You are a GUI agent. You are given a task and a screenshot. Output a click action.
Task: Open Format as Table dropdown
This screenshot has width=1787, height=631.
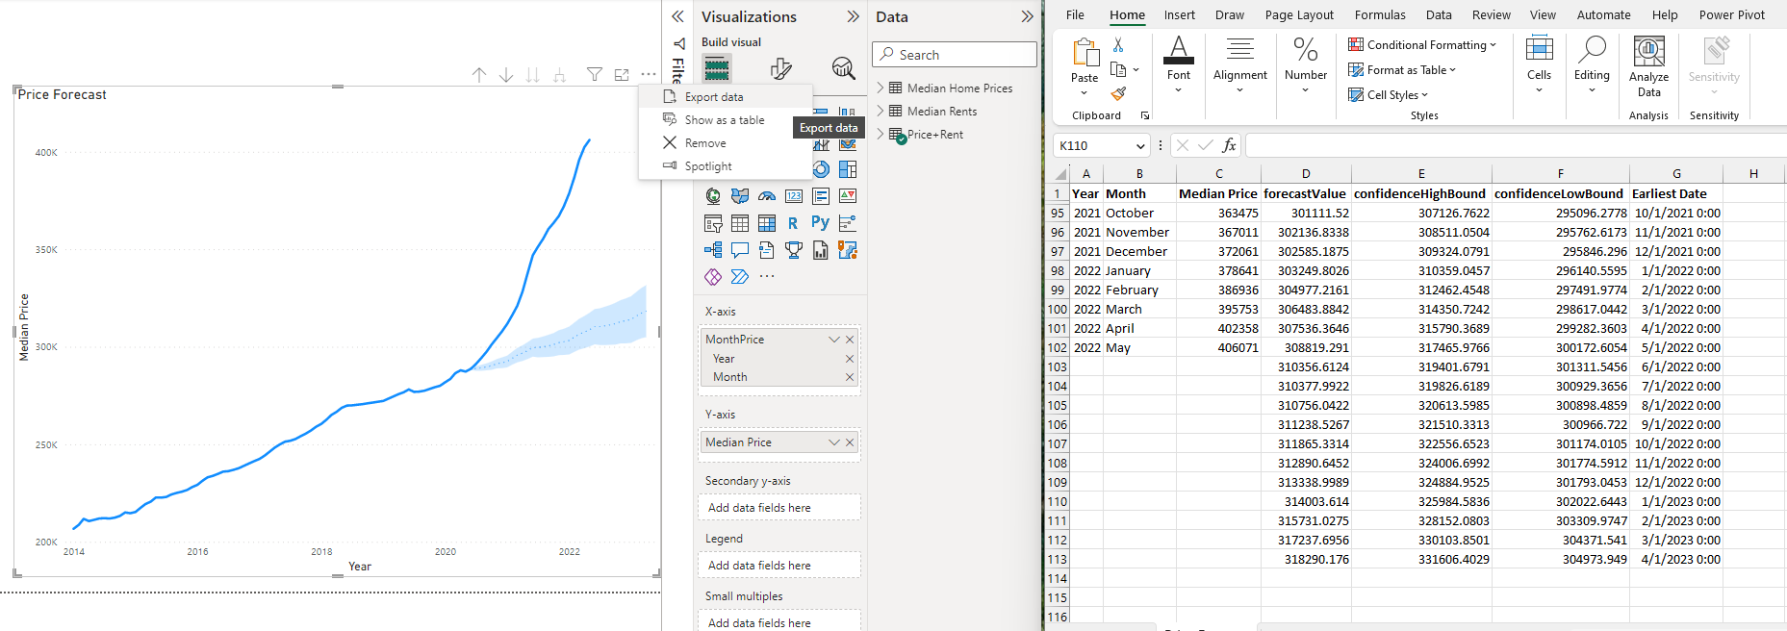click(x=1402, y=69)
